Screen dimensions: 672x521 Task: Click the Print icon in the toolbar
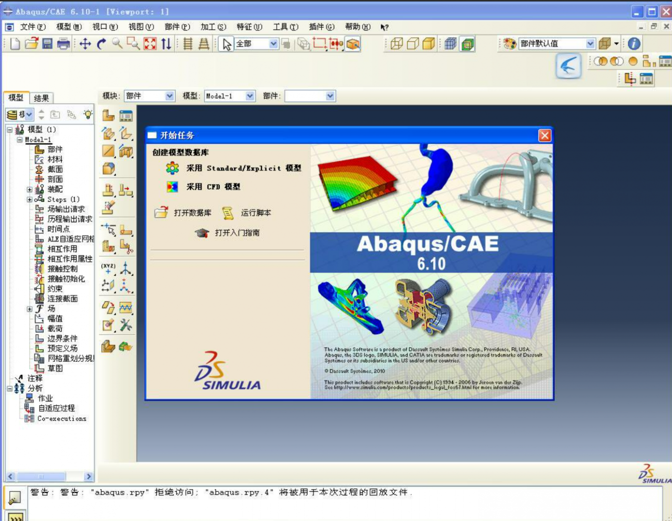[64, 44]
